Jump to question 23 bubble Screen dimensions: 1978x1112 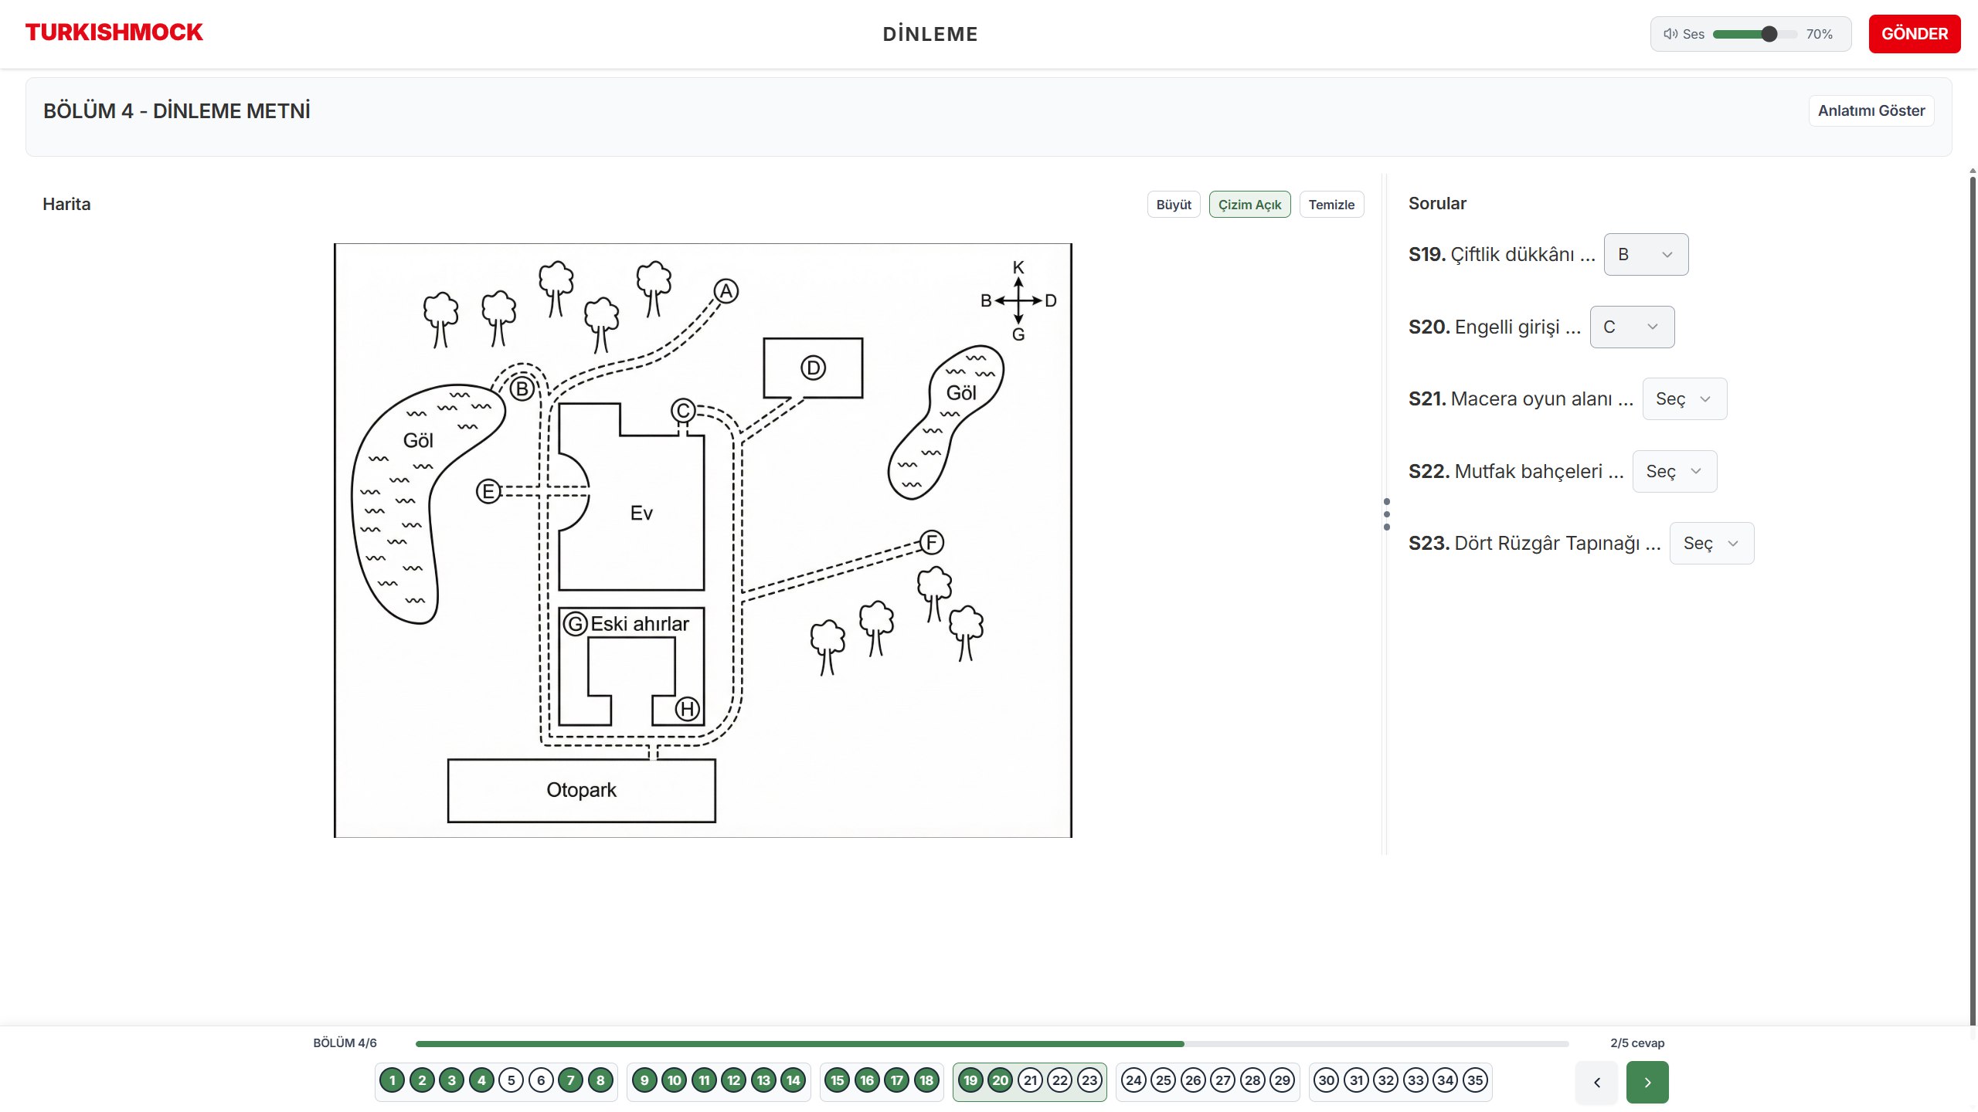[1089, 1080]
